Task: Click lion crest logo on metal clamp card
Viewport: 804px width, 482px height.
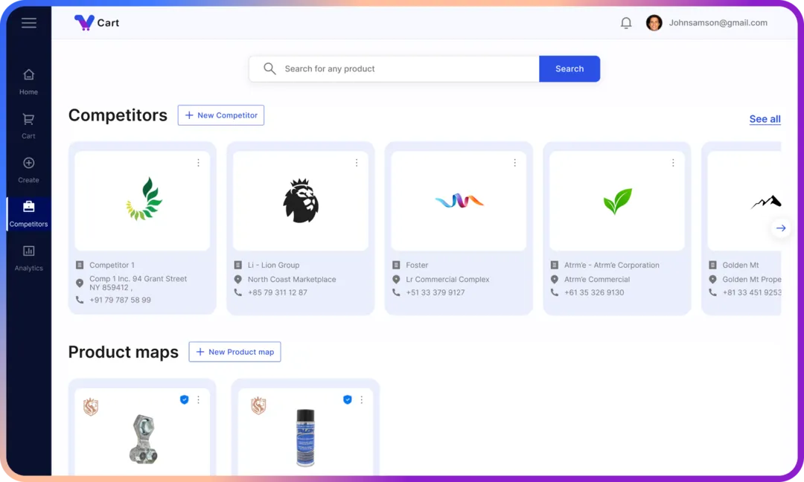Action: pyautogui.click(x=91, y=407)
